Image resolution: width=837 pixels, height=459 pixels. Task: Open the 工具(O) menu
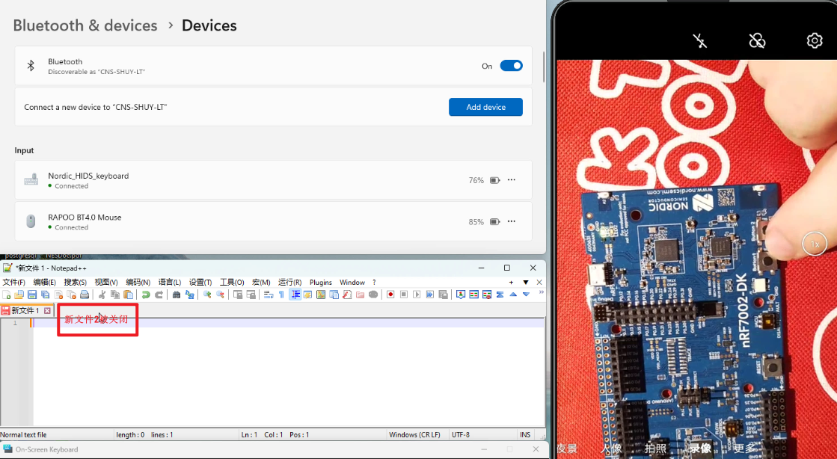tap(232, 283)
